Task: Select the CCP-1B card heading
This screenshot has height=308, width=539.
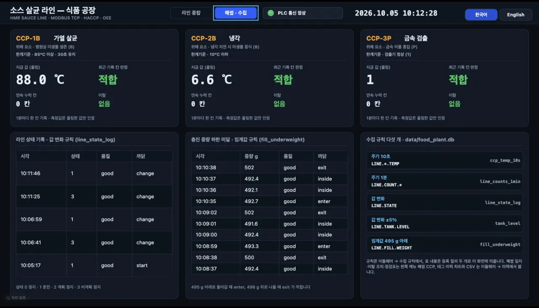Action: point(28,38)
